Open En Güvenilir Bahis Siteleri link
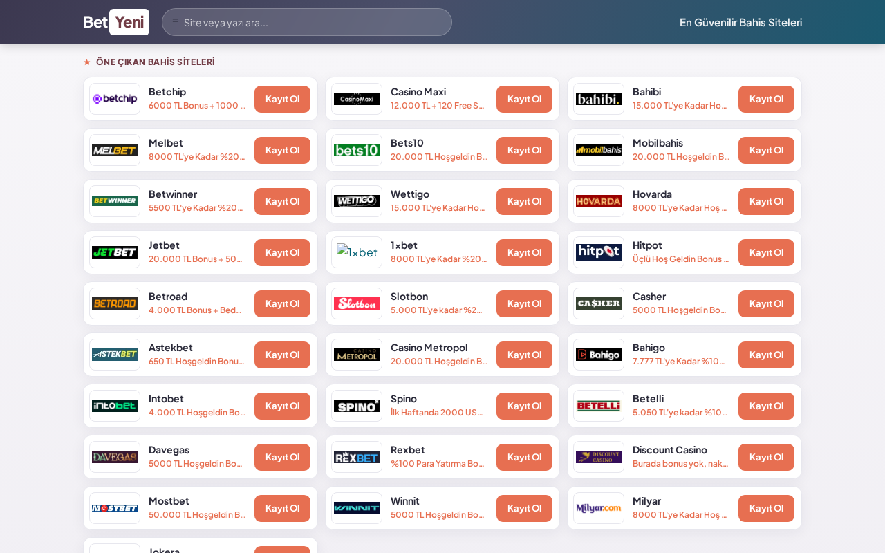Image resolution: width=885 pixels, height=553 pixels. tap(741, 22)
